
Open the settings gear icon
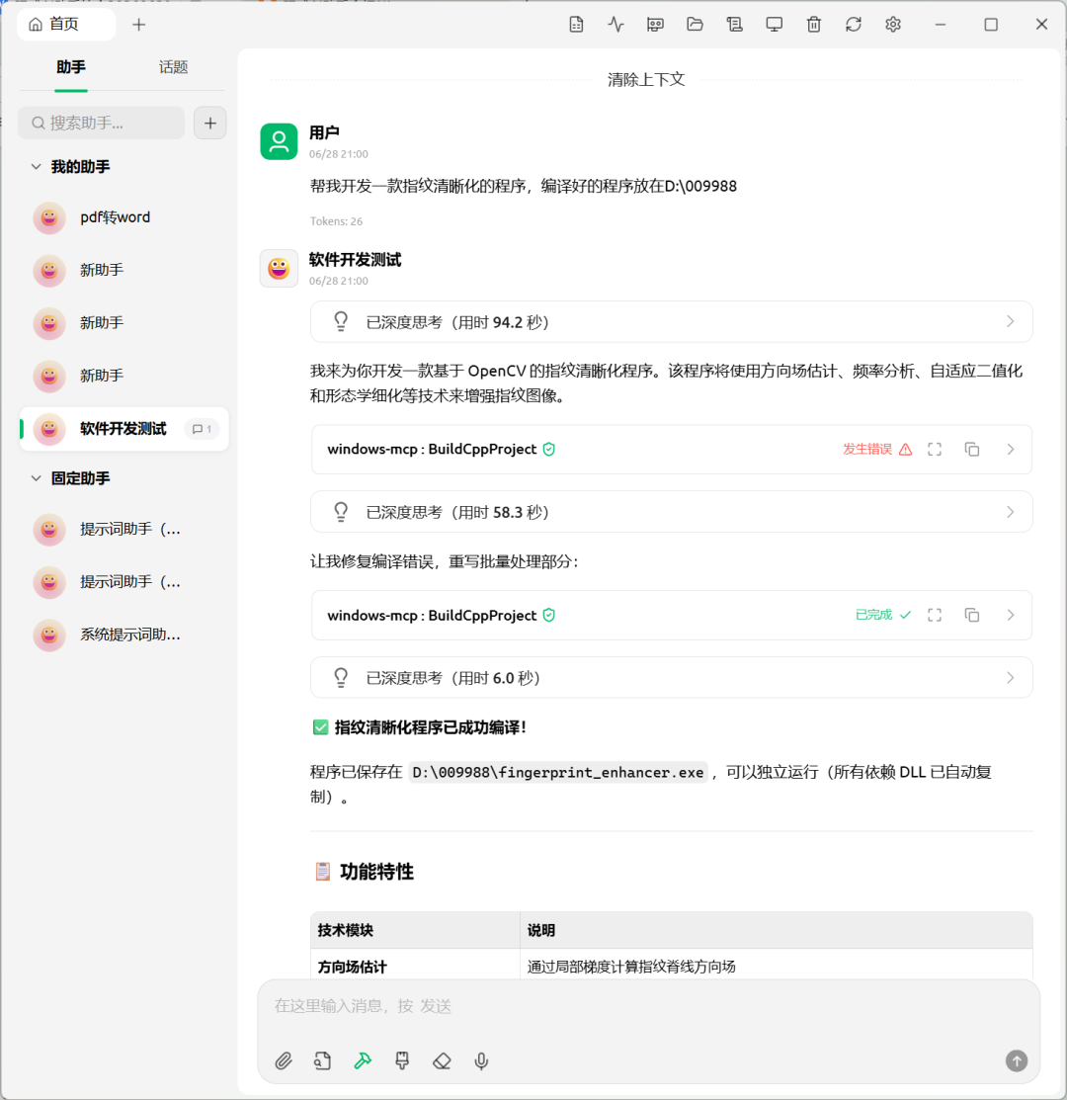[x=892, y=25]
